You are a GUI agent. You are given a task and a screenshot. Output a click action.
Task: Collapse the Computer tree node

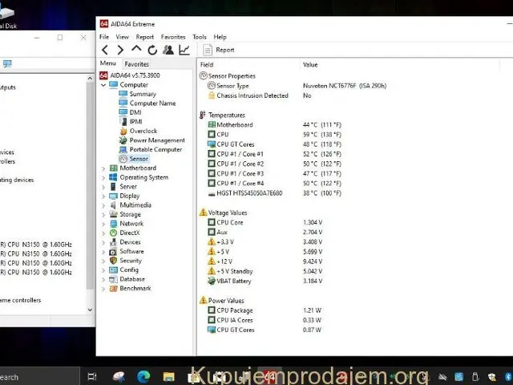pos(103,85)
